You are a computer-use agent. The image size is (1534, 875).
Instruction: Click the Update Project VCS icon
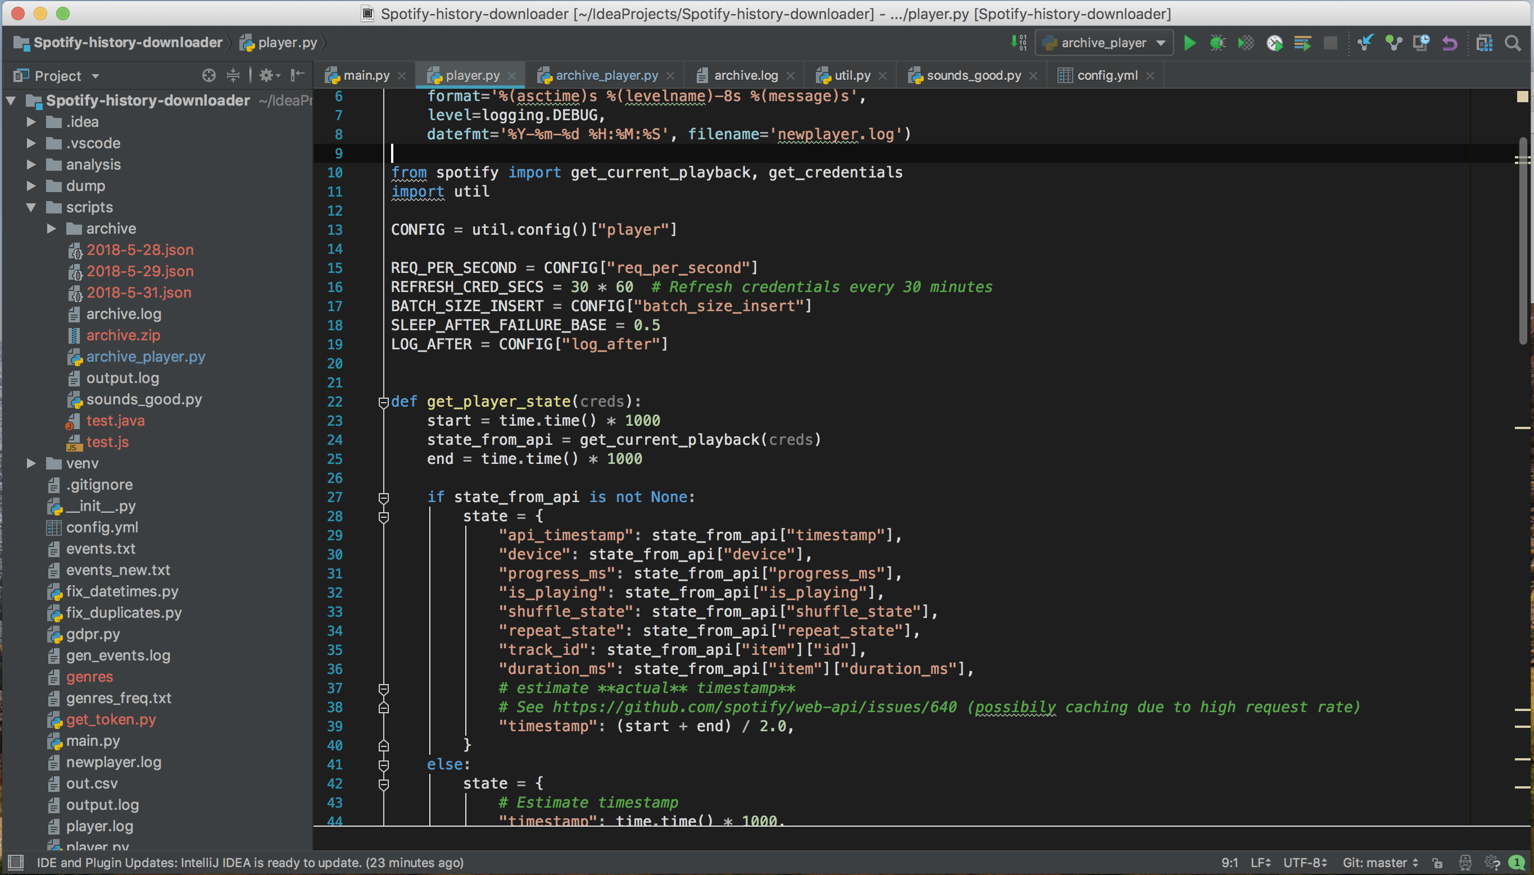click(x=1365, y=43)
